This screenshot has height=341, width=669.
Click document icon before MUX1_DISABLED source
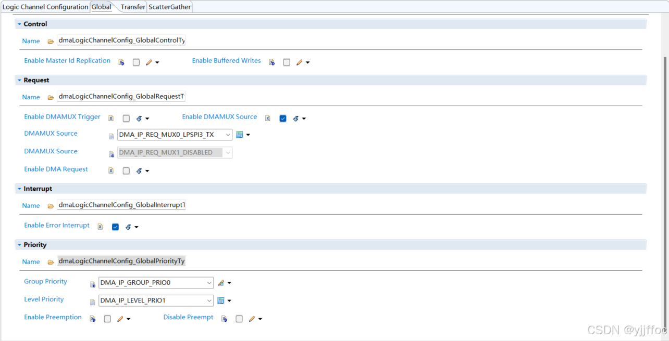point(111,154)
